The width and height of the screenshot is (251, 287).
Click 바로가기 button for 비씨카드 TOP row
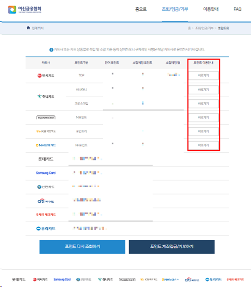coord(204,76)
